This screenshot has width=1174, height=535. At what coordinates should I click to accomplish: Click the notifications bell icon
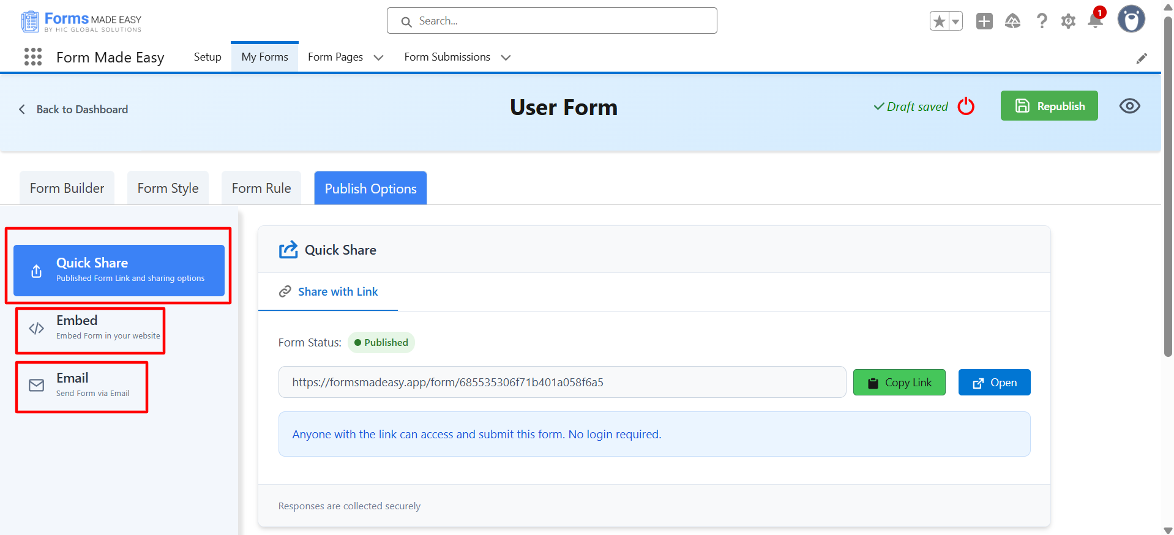point(1095,21)
